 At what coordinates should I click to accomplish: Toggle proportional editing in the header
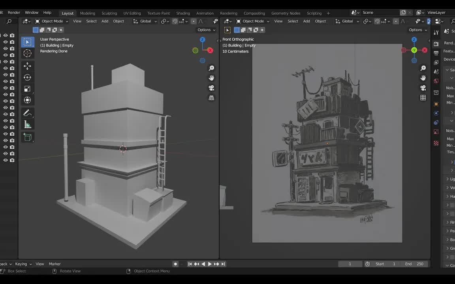pyautogui.click(x=194, y=21)
